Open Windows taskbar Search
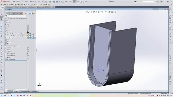This screenshot has width=173, height=97. 5,96
